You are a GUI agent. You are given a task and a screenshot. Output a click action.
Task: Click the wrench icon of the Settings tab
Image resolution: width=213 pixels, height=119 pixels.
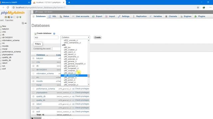coord(119,16)
